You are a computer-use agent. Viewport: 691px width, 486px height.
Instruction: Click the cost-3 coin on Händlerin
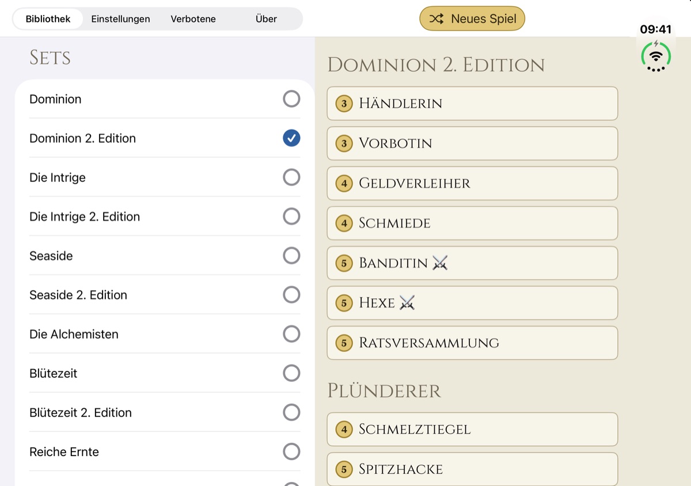pyautogui.click(x=344, y=104)
